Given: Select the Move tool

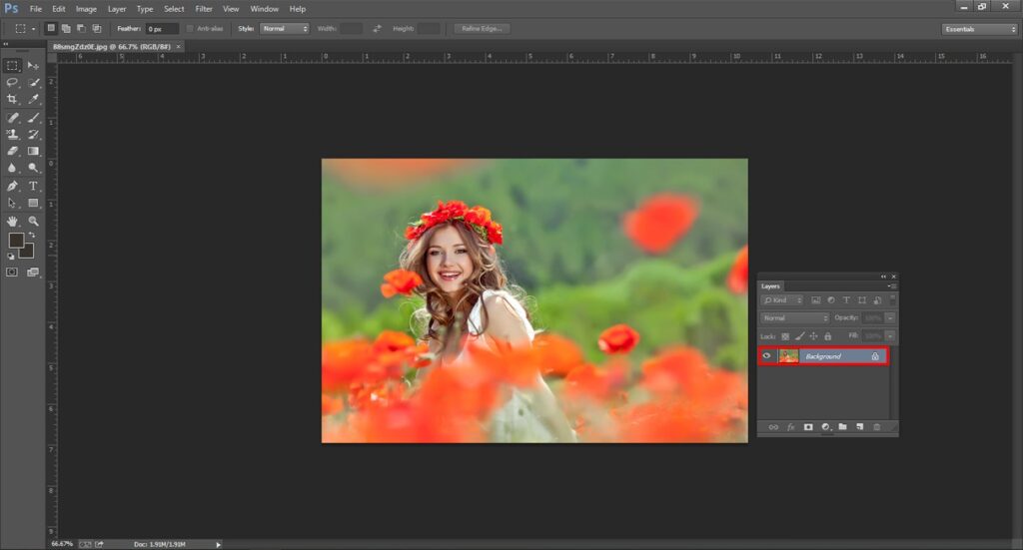Looking at the screenshot, I should point(33,66).
